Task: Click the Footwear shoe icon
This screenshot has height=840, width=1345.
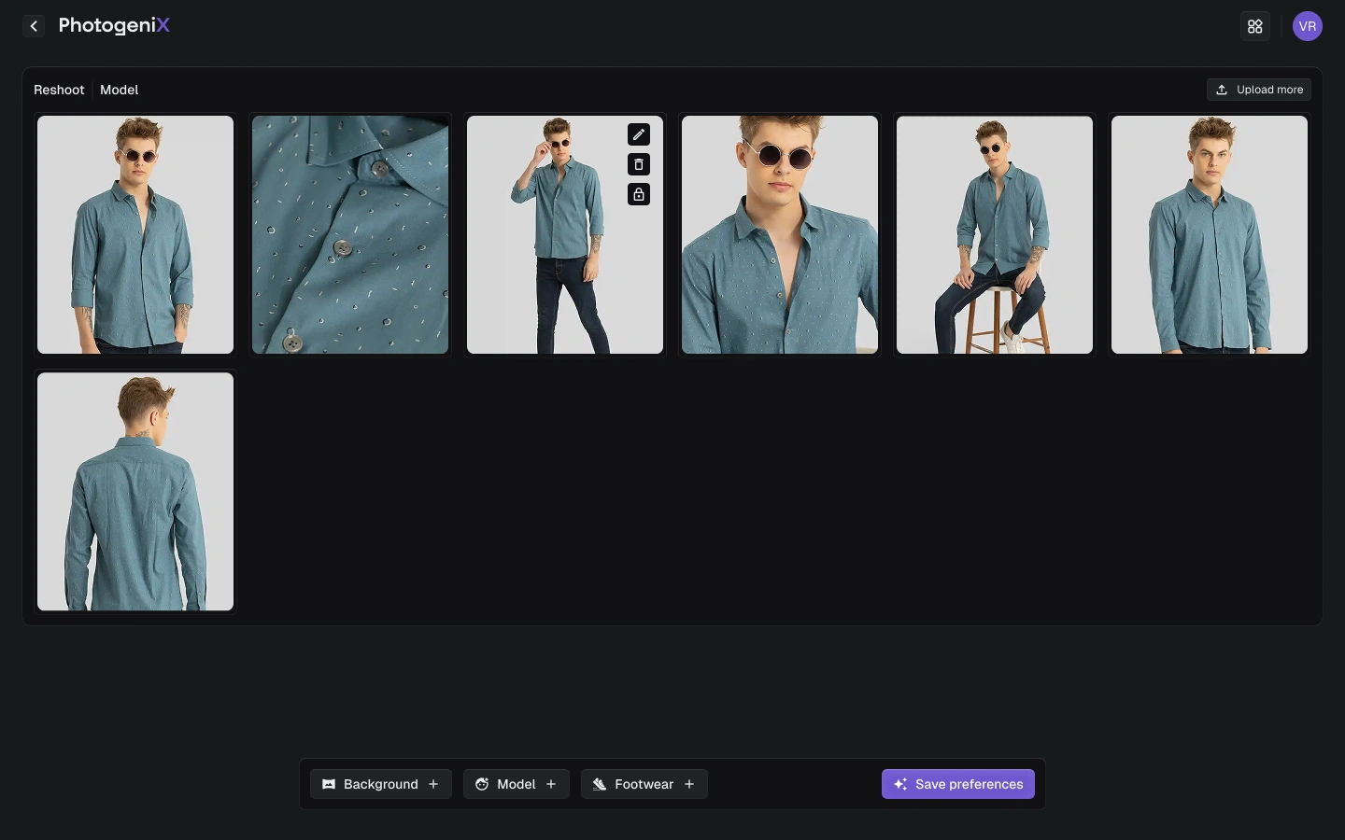Action: [600, 784]
